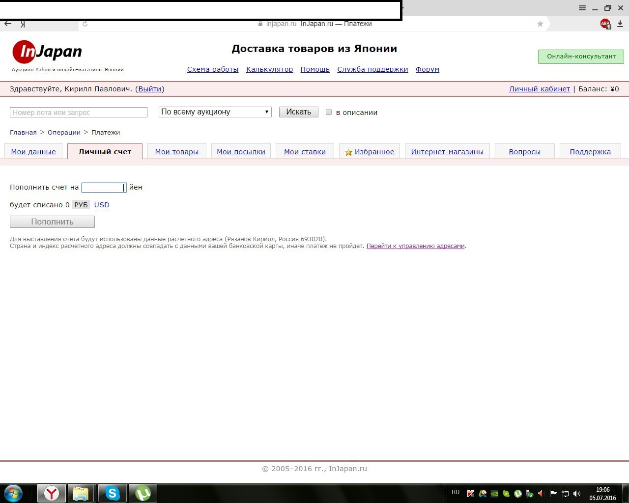Expand the 'По всему аукциону' dropdown

tap(215, 112)
